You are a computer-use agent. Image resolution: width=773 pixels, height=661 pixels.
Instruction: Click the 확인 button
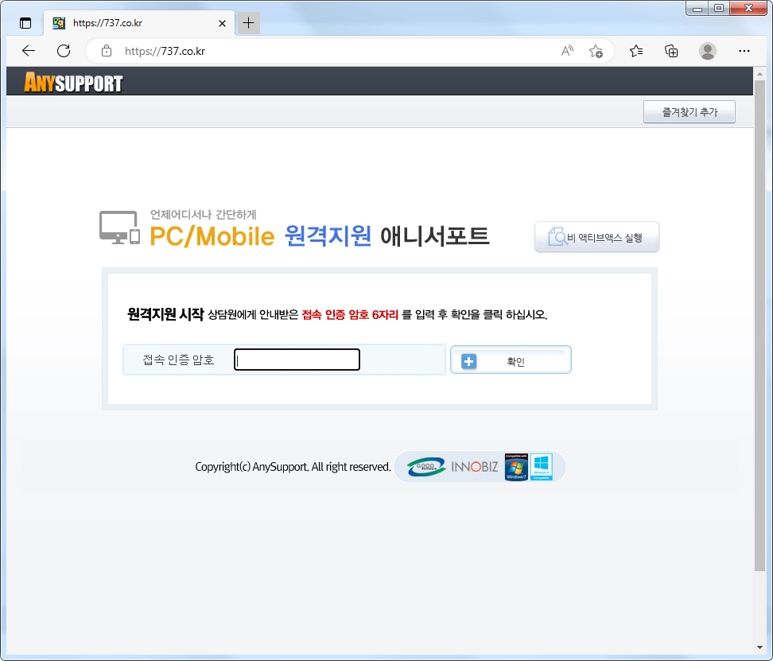point(511,360)
